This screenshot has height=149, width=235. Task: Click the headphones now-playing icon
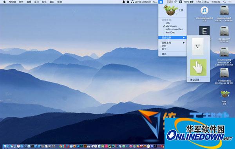[x=132, y=2]
